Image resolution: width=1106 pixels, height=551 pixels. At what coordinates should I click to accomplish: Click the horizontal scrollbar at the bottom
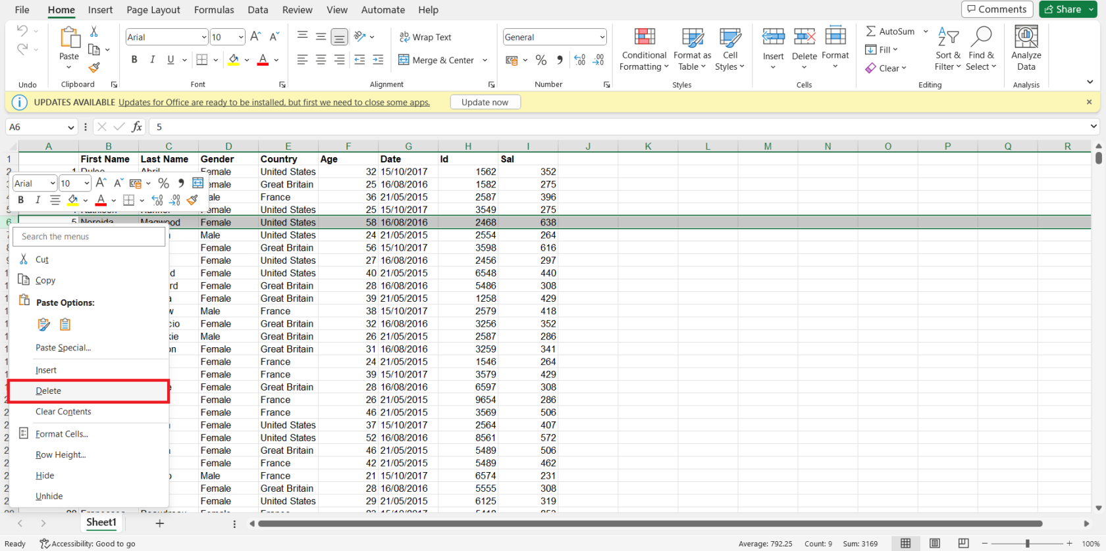[x=650, y=523]
